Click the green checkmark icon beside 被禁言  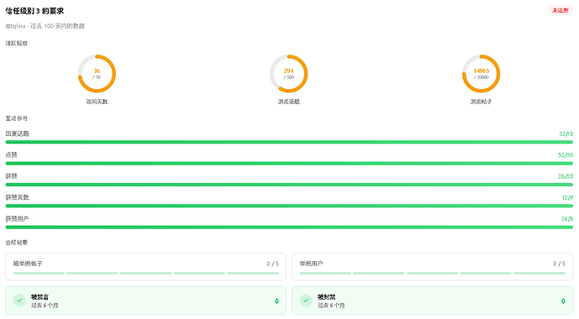pyautogui.click(x=19, y=301)
